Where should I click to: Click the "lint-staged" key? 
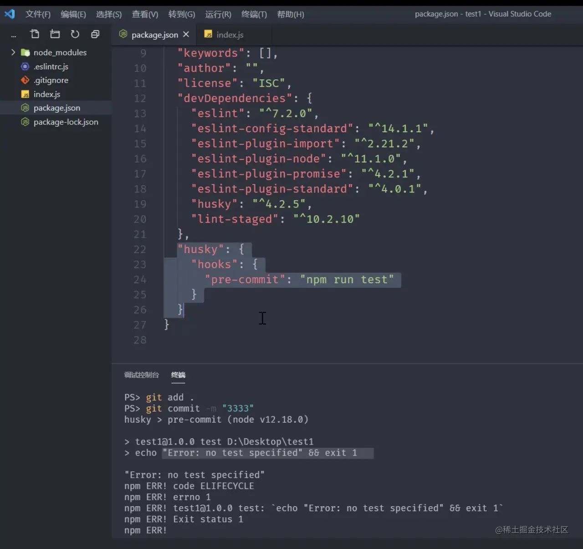(x=235, y=219)
